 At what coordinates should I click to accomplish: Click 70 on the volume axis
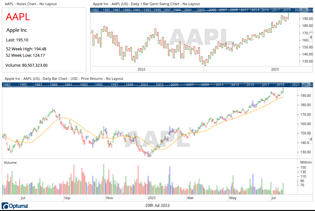(x=302, y=185)
